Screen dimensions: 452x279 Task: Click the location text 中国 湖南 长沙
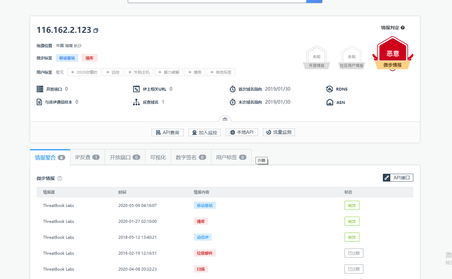pos(69,46)
